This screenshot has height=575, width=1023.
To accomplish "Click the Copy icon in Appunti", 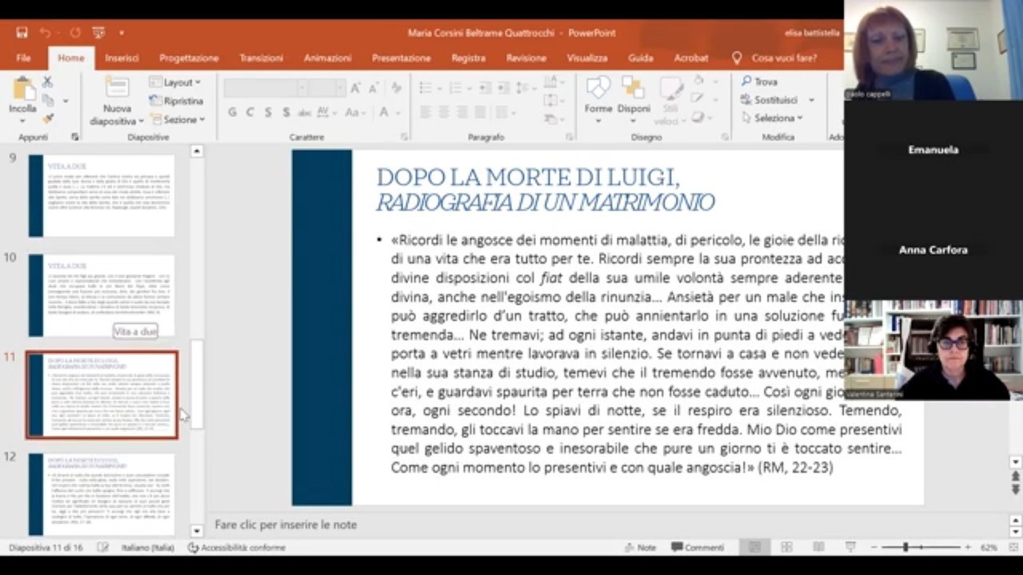I will coord(48,101).
